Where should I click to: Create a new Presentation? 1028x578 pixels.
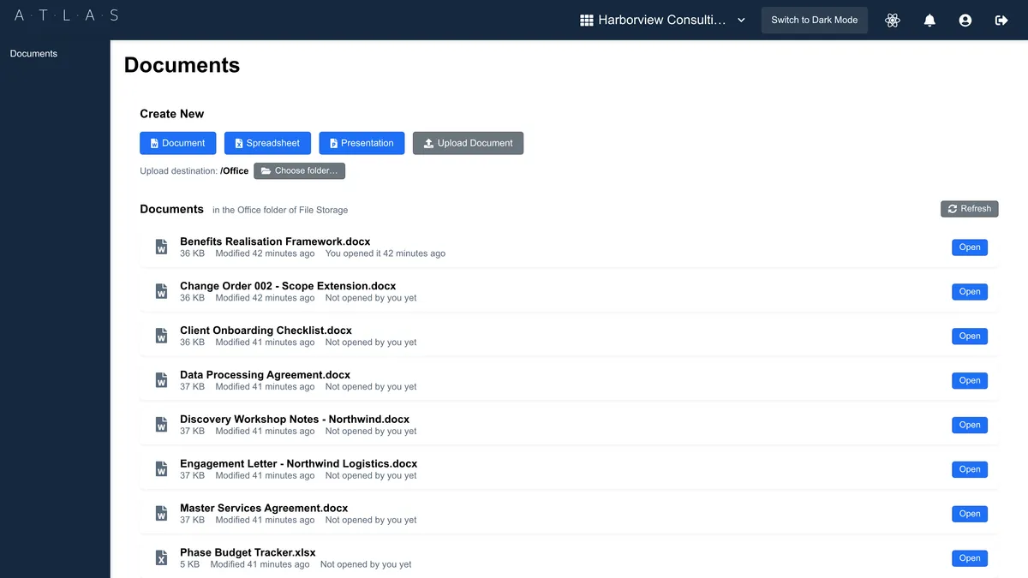(362, 143)
